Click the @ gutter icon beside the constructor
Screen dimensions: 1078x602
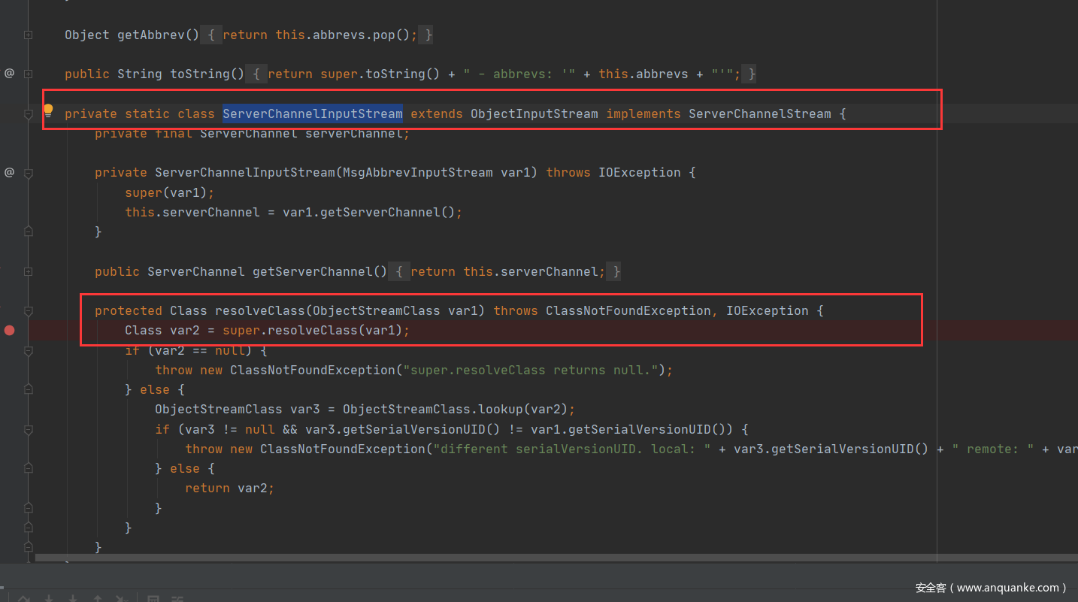click(9, 172)
